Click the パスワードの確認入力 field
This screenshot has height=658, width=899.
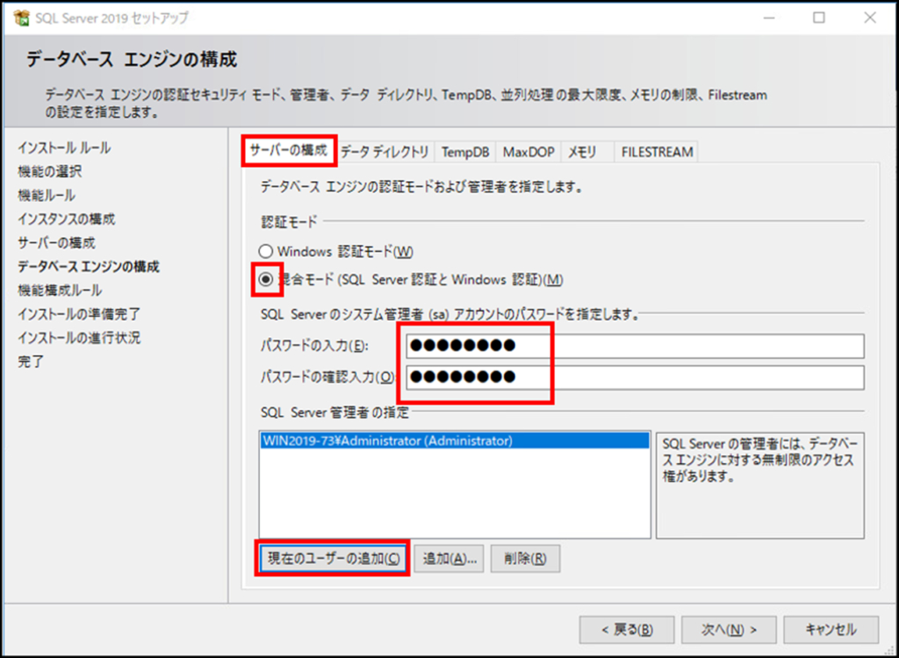point(636,378)
